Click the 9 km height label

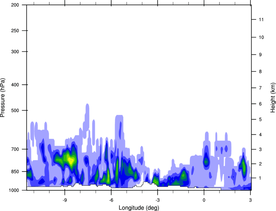(x=260, y=55)
